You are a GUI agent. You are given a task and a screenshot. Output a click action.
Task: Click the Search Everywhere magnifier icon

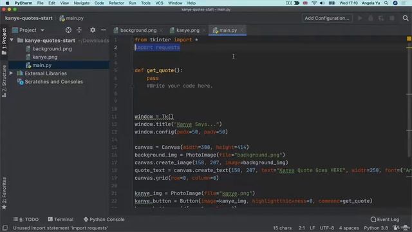406,18
